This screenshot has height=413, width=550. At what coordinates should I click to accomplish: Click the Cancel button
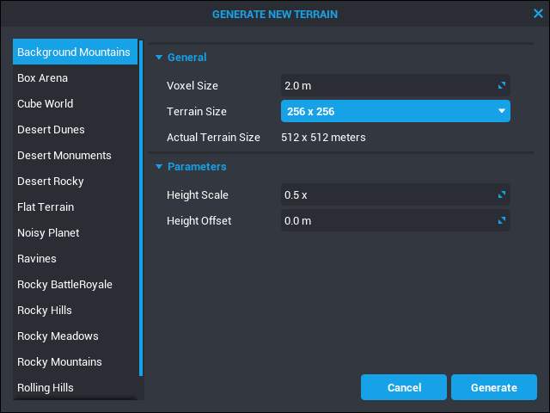point(404,387)
